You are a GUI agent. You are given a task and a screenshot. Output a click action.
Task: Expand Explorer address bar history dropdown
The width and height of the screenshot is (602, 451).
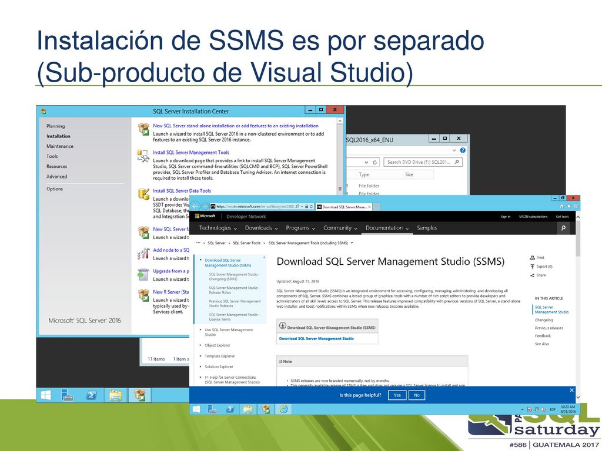(x=366, y=162)
